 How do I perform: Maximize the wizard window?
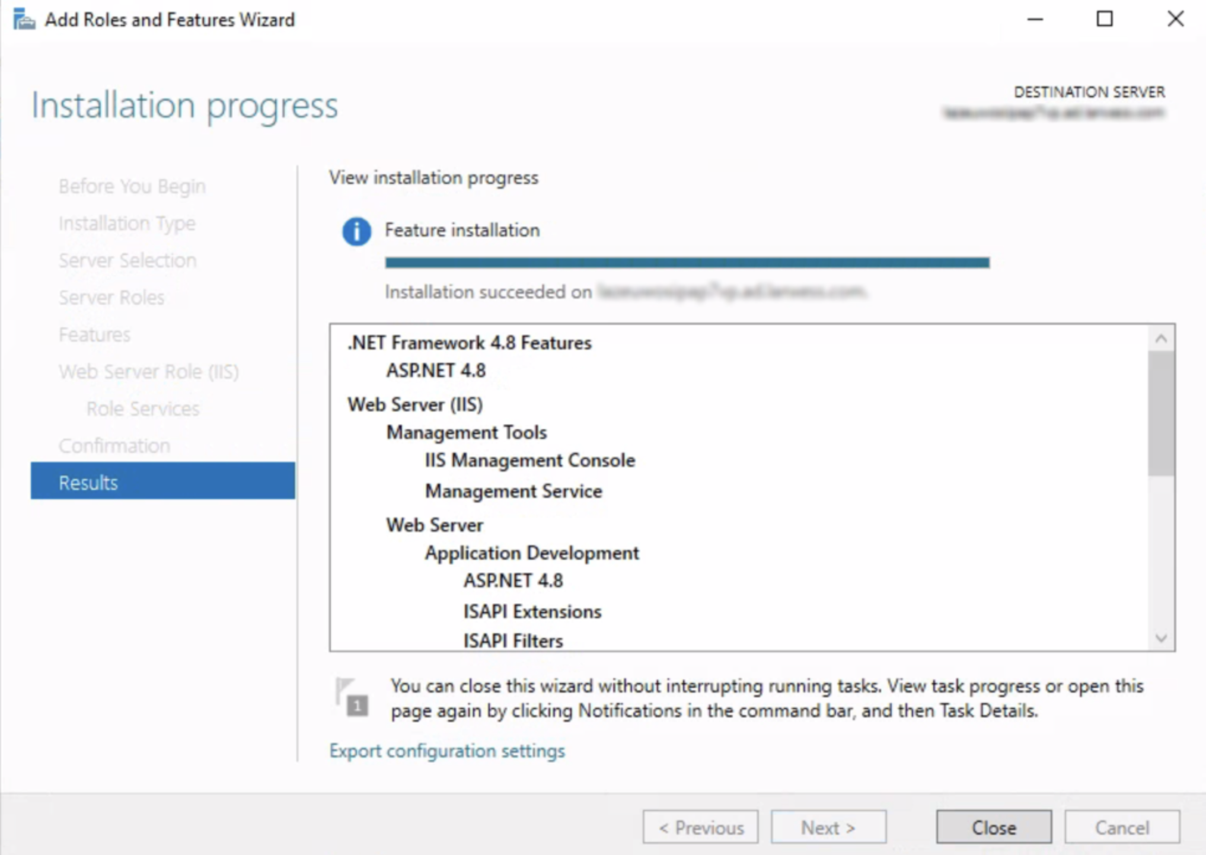(x=1104, y=19)
